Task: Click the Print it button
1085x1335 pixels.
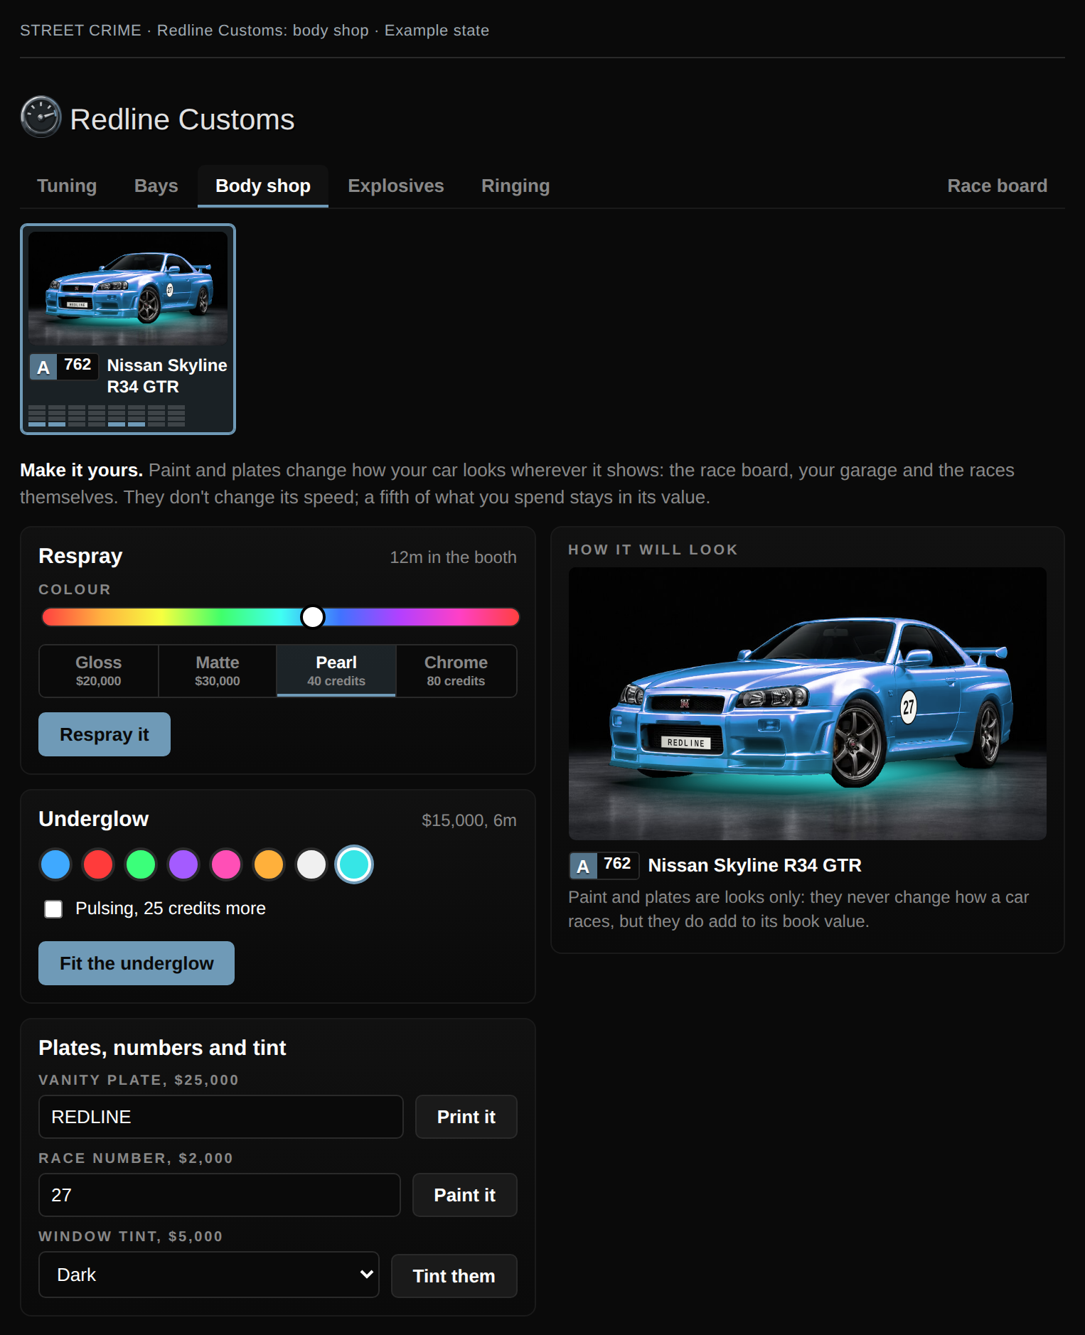Action: click(466, 1117)
